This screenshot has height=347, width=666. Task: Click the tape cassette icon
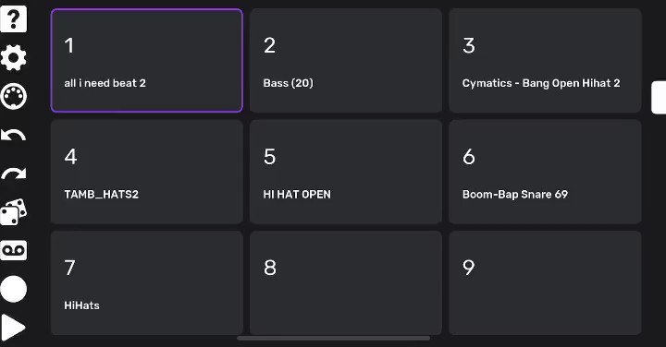click(x=14, y=250)
